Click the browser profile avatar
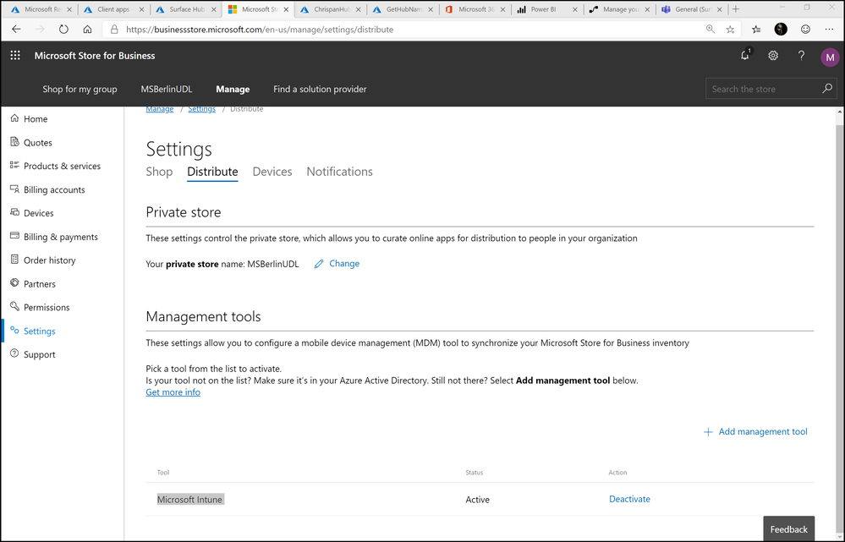Image resolution: width=845 pixels, height=542 pixels. [781, 30]
